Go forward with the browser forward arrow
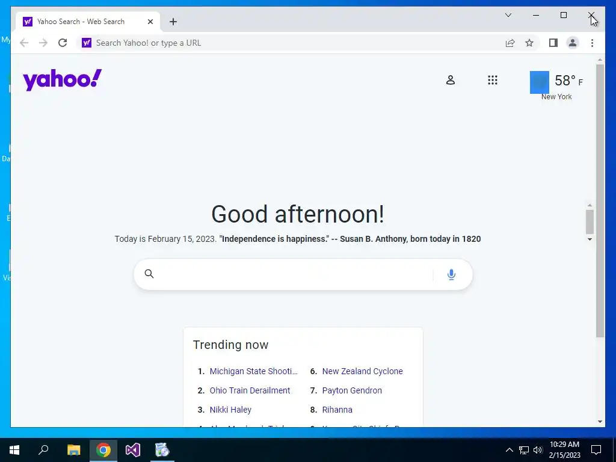616x462 pixels. [x=43, y=43]
